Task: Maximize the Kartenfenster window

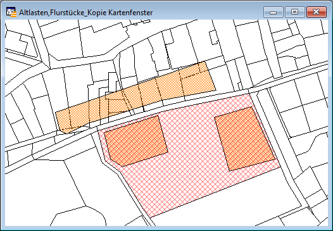Action: [x=294, y=12]
